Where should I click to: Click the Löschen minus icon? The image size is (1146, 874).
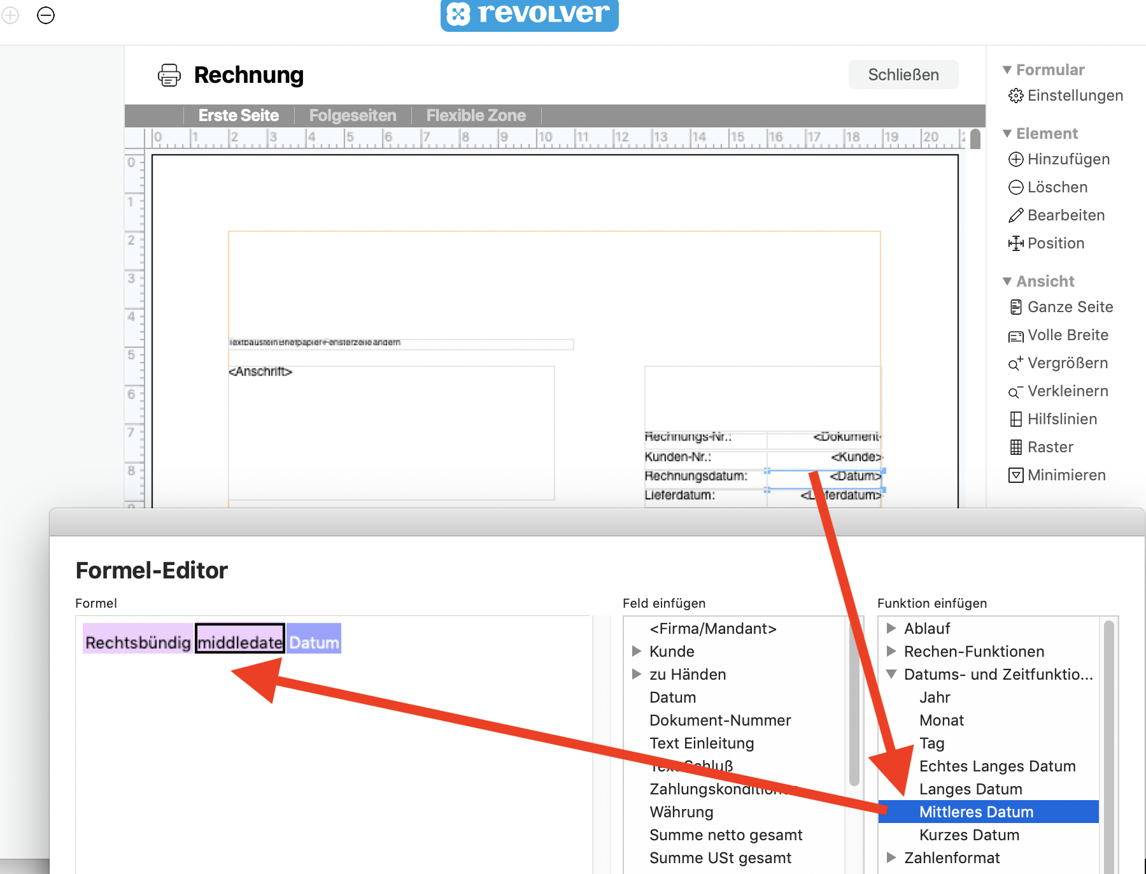[x=1015, y=187]
